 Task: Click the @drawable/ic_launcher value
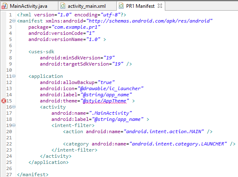point(111,88)
